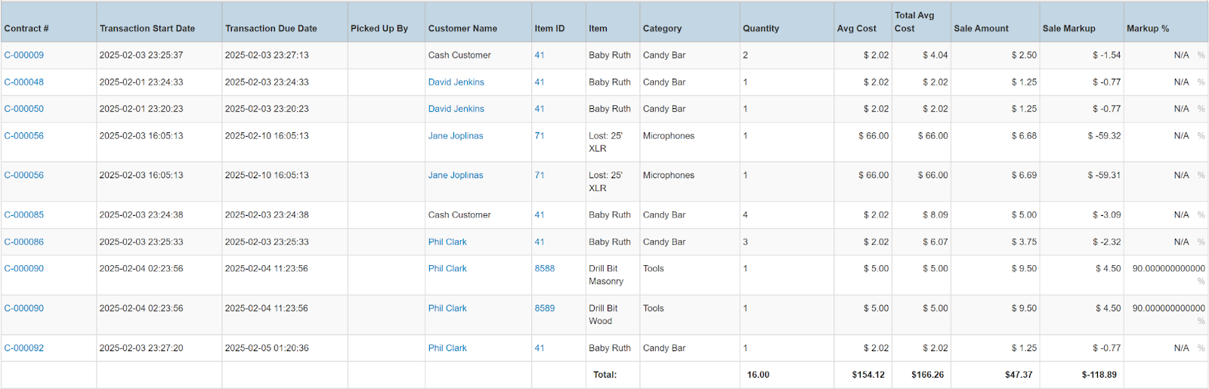Click the Sale Amount column header
Screen dimensions: 1209x389
coord(981,29)
